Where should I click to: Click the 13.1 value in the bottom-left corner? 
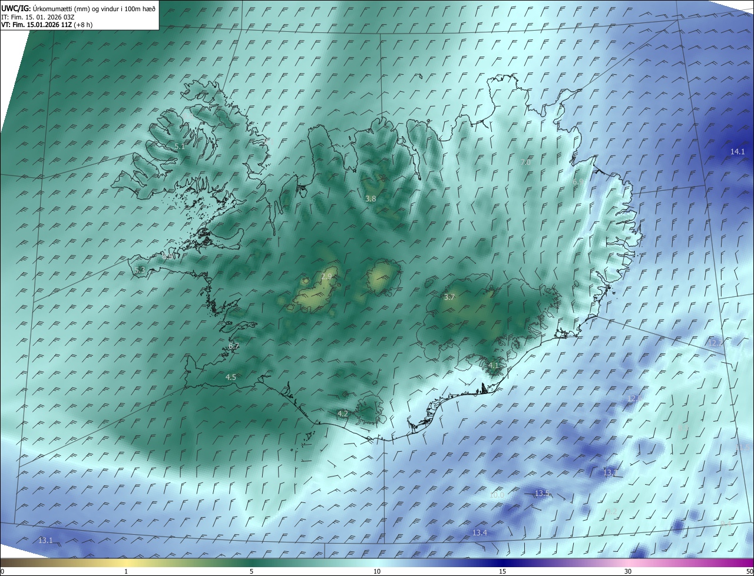[x=45, y=540]
